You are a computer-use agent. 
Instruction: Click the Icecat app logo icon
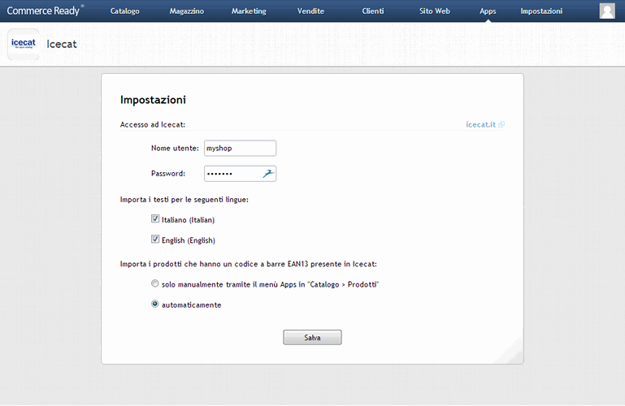click(24, 44)
